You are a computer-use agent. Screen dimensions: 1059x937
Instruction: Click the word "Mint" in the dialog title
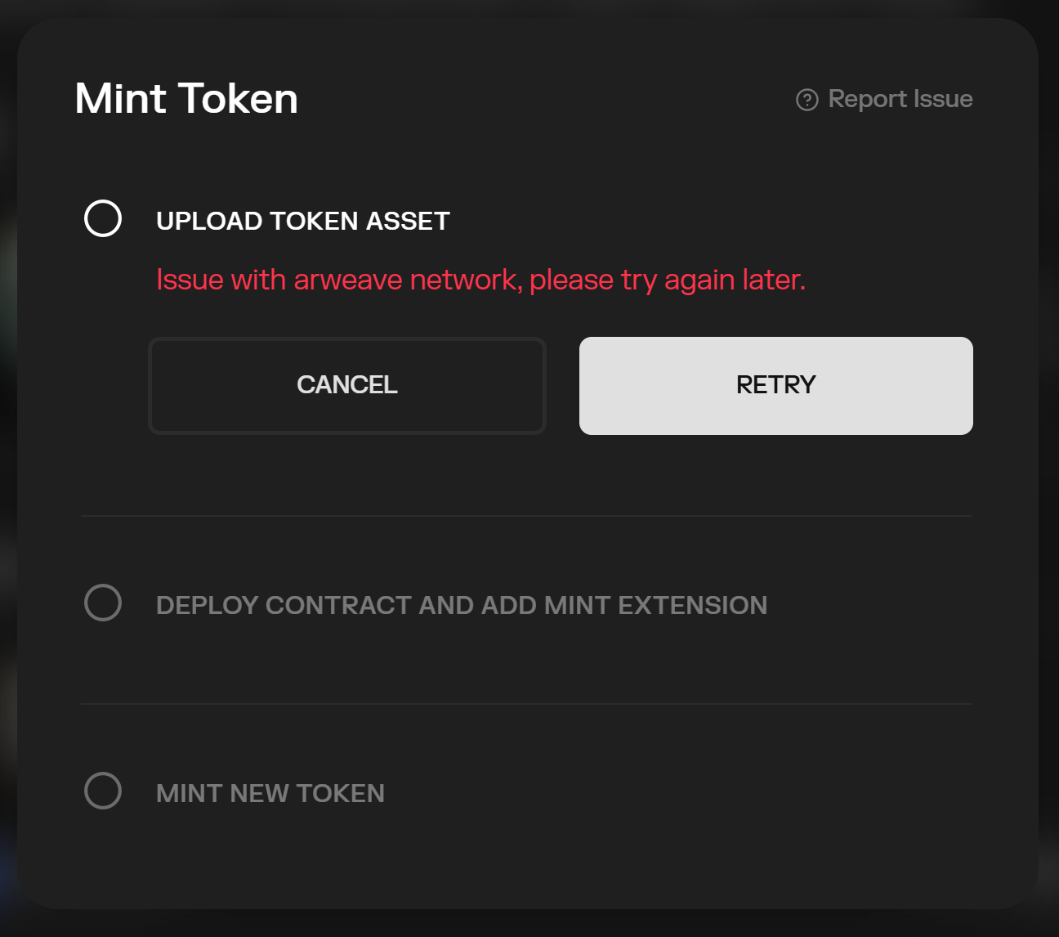click(120, 99)
